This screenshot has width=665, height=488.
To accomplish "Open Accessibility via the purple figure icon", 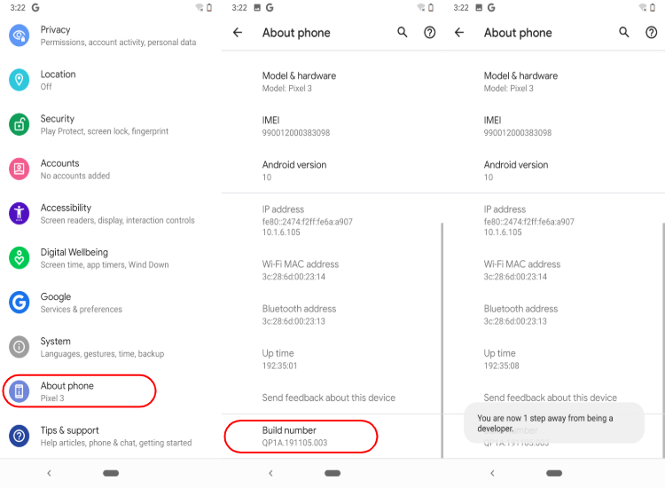I will (x=20, y=213).
